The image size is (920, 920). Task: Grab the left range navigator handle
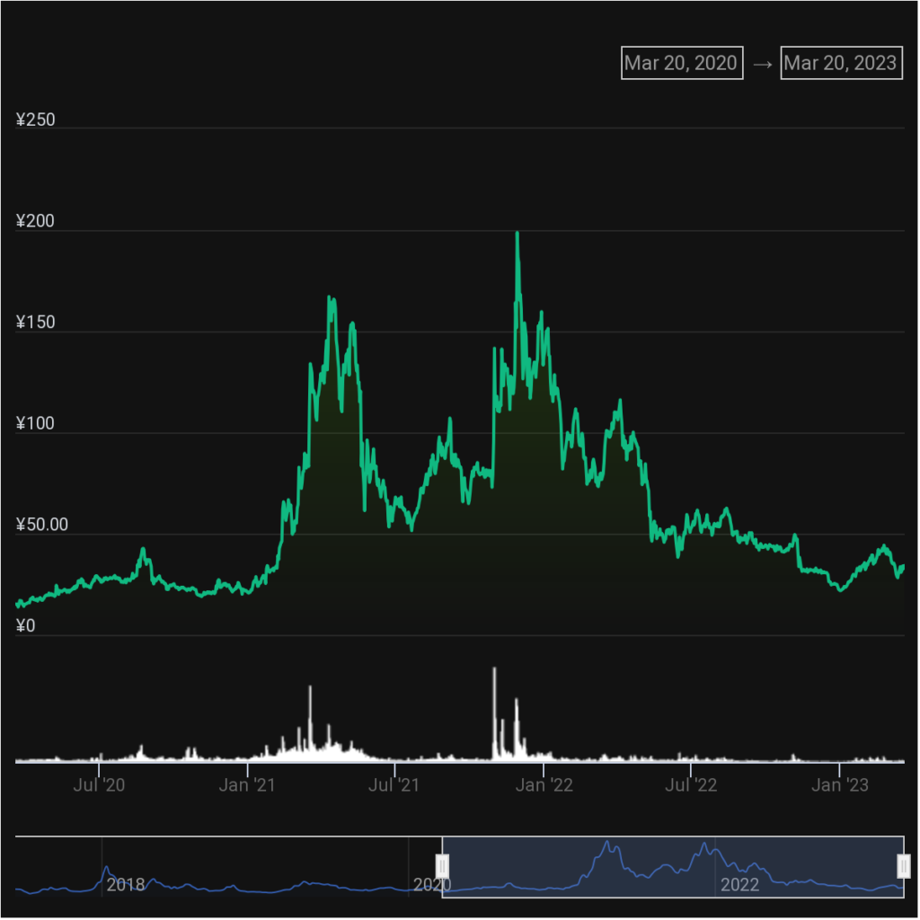coord(442,866)
